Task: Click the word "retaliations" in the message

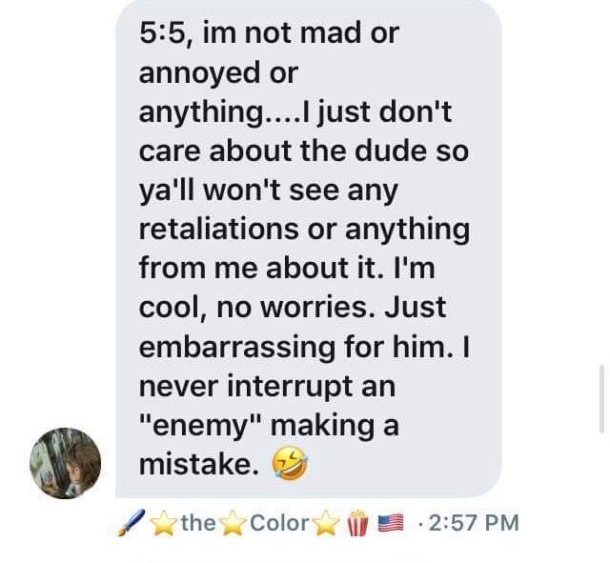Action: [x=219, y=230]
